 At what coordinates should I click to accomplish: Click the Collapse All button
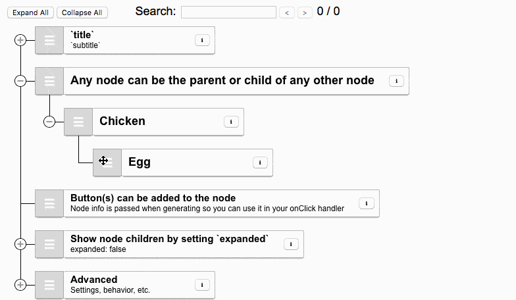click(x=82, y=12)
